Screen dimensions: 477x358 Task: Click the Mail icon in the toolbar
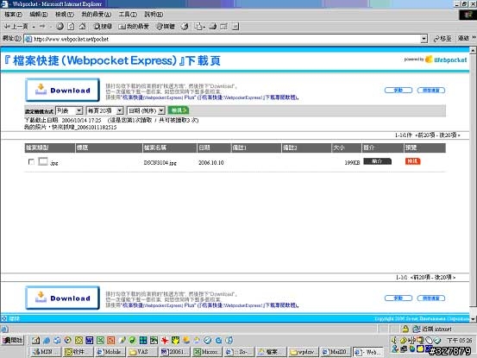click(199, 27)
